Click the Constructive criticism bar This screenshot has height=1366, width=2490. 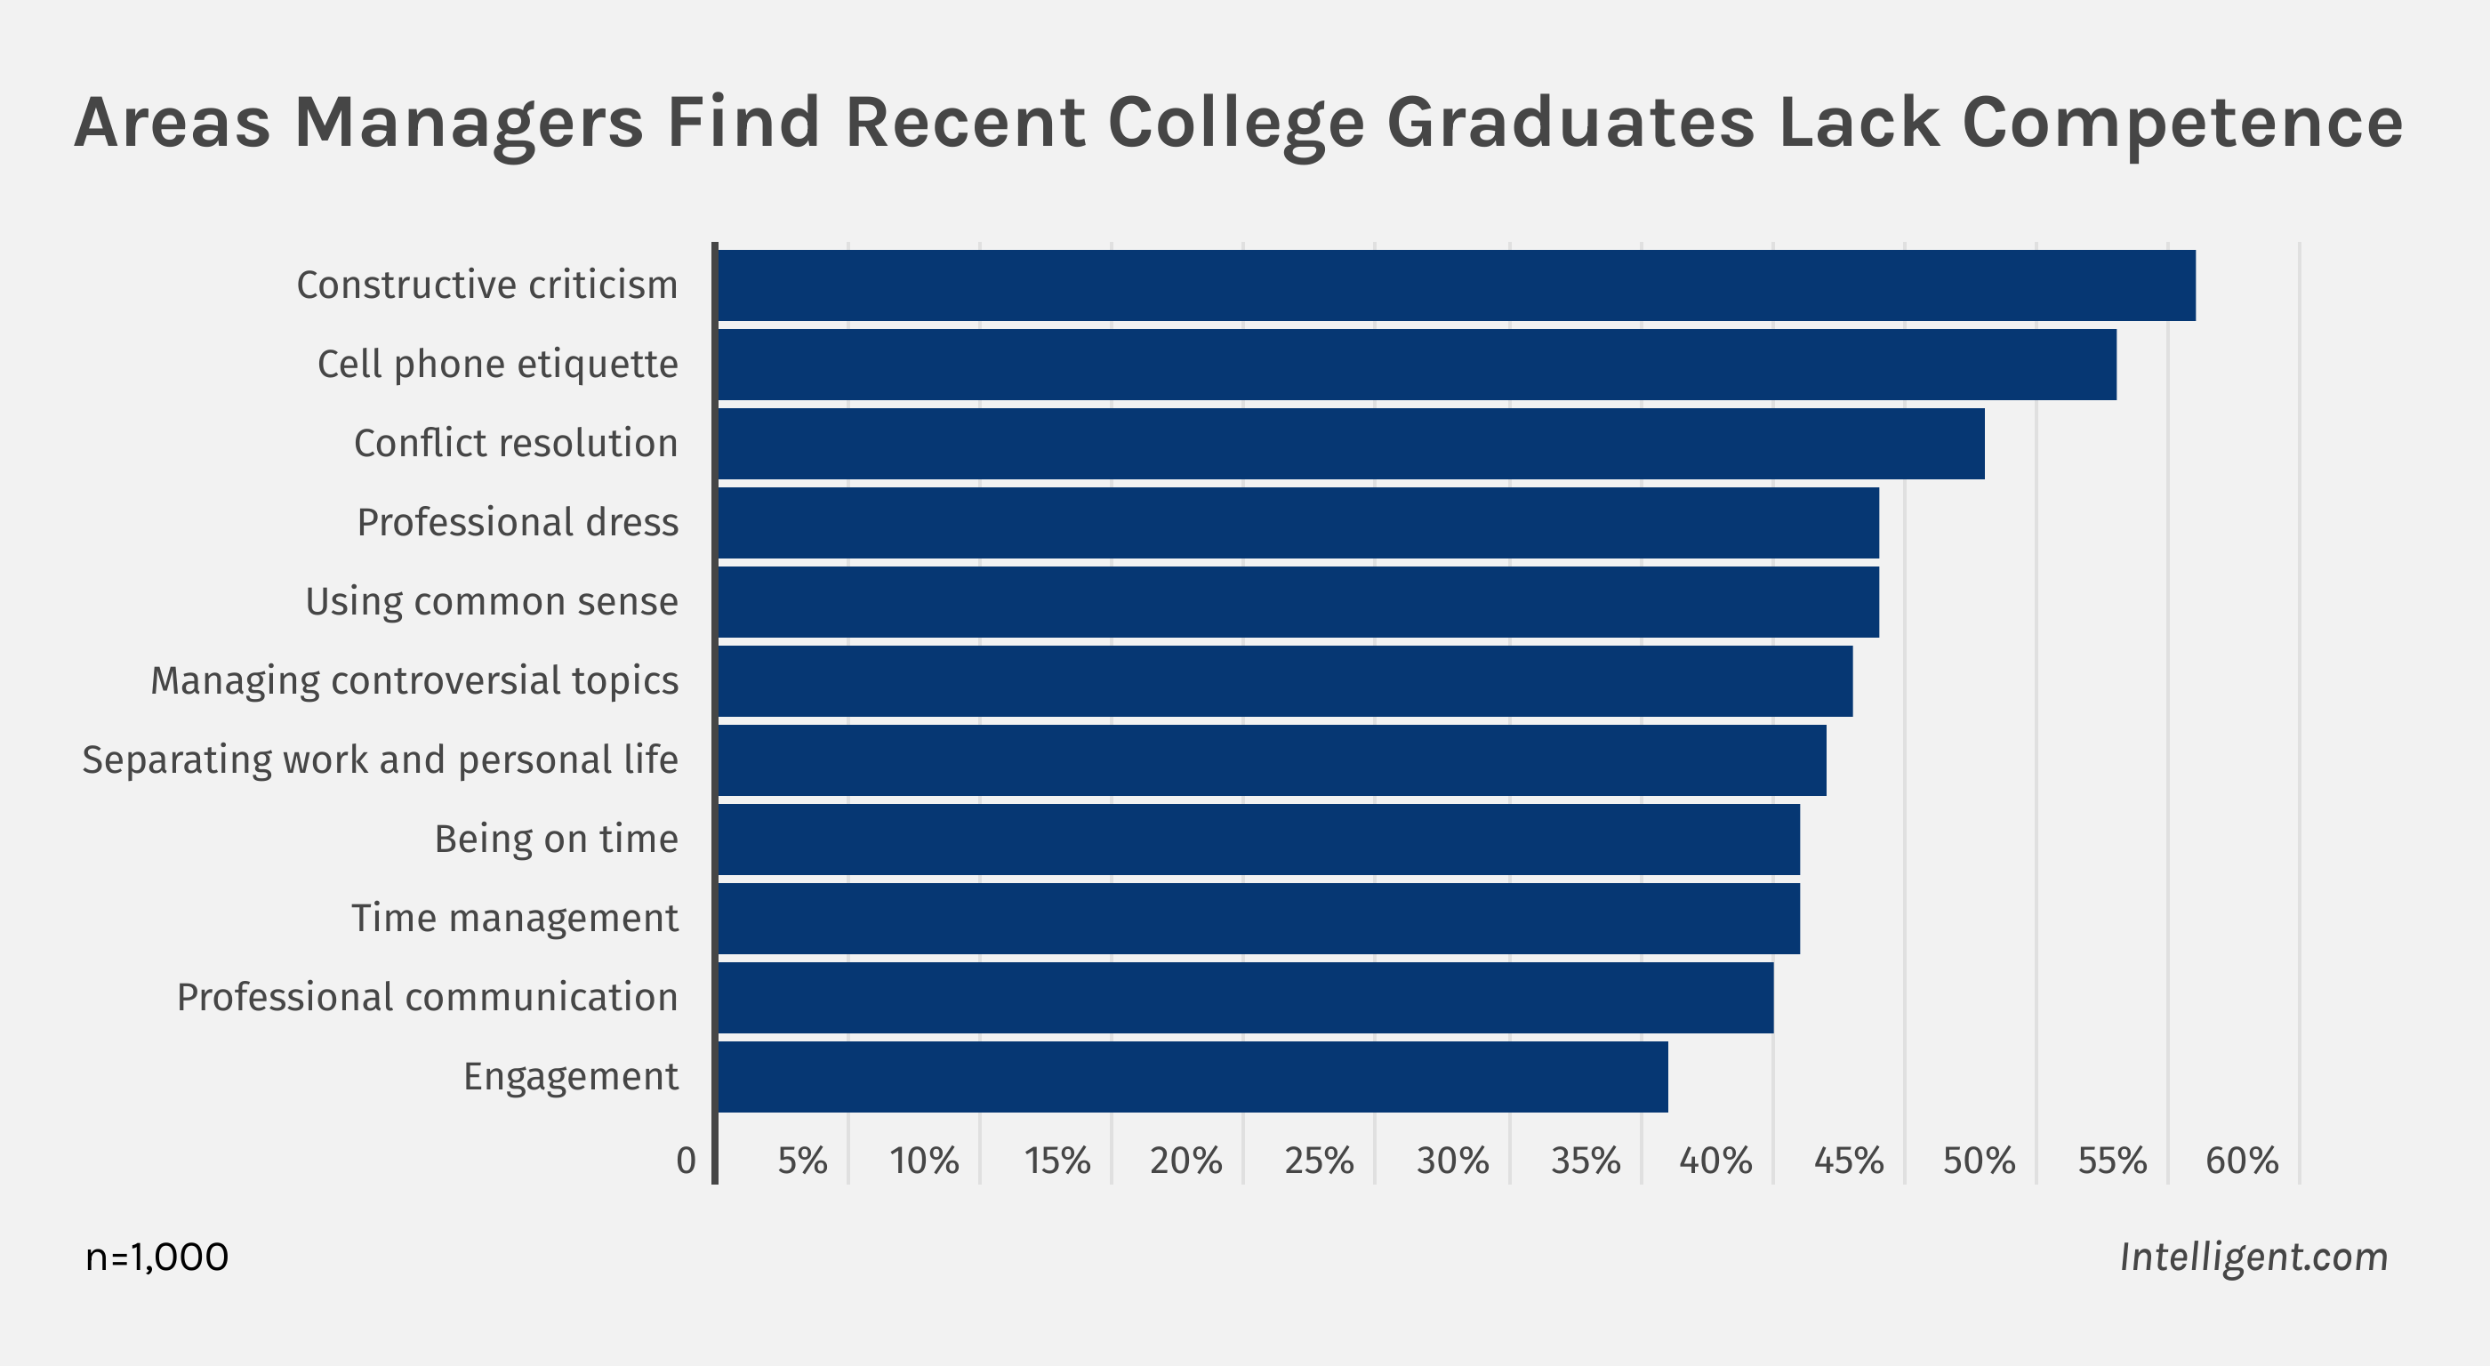tap(1456, 285)
